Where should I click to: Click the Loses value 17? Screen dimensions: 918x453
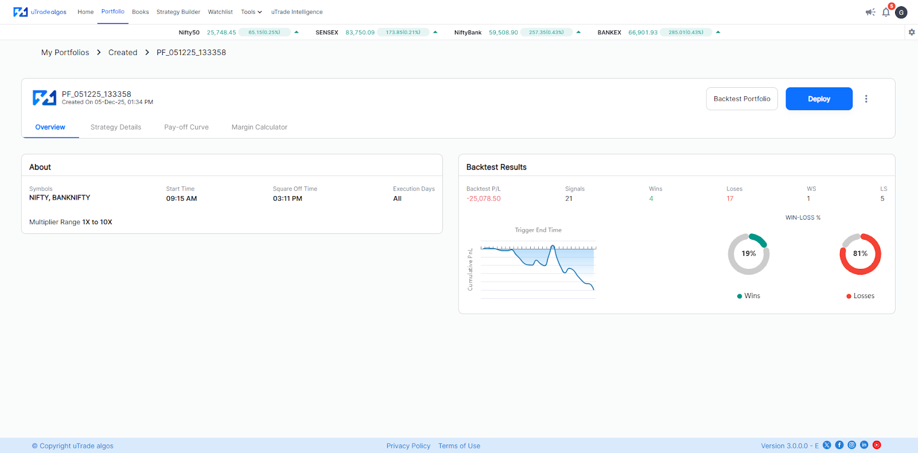coord(730,198)
